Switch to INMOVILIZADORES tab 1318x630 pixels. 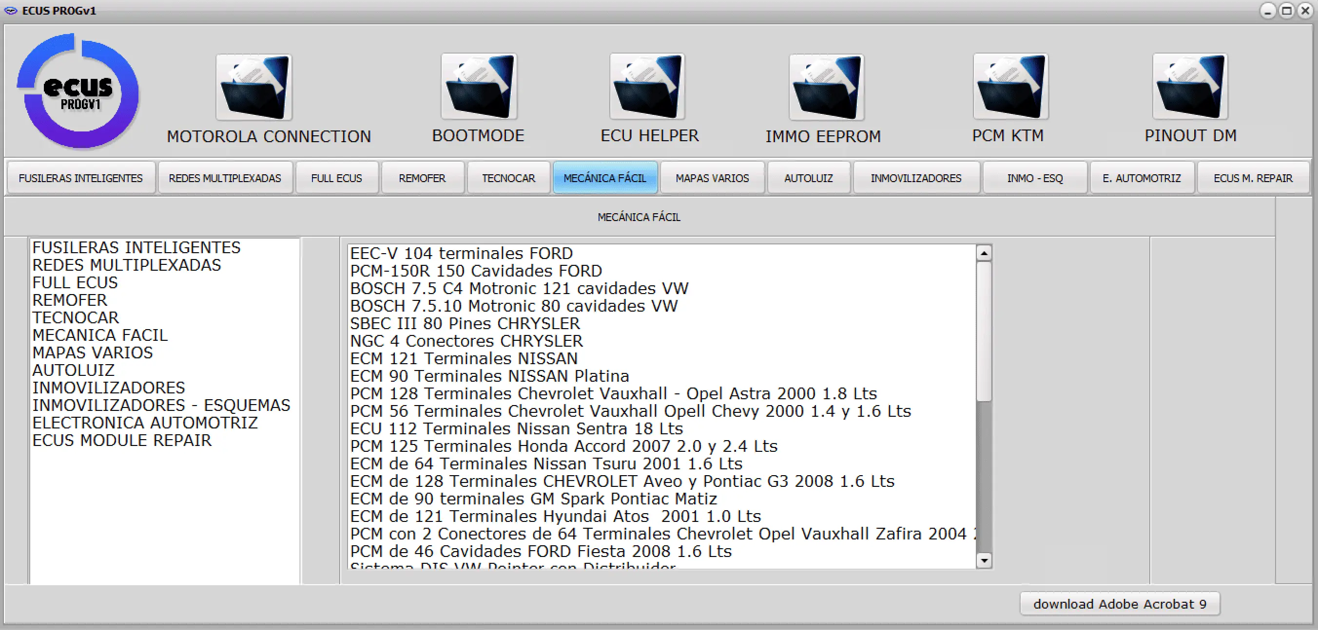click(916, 178)
